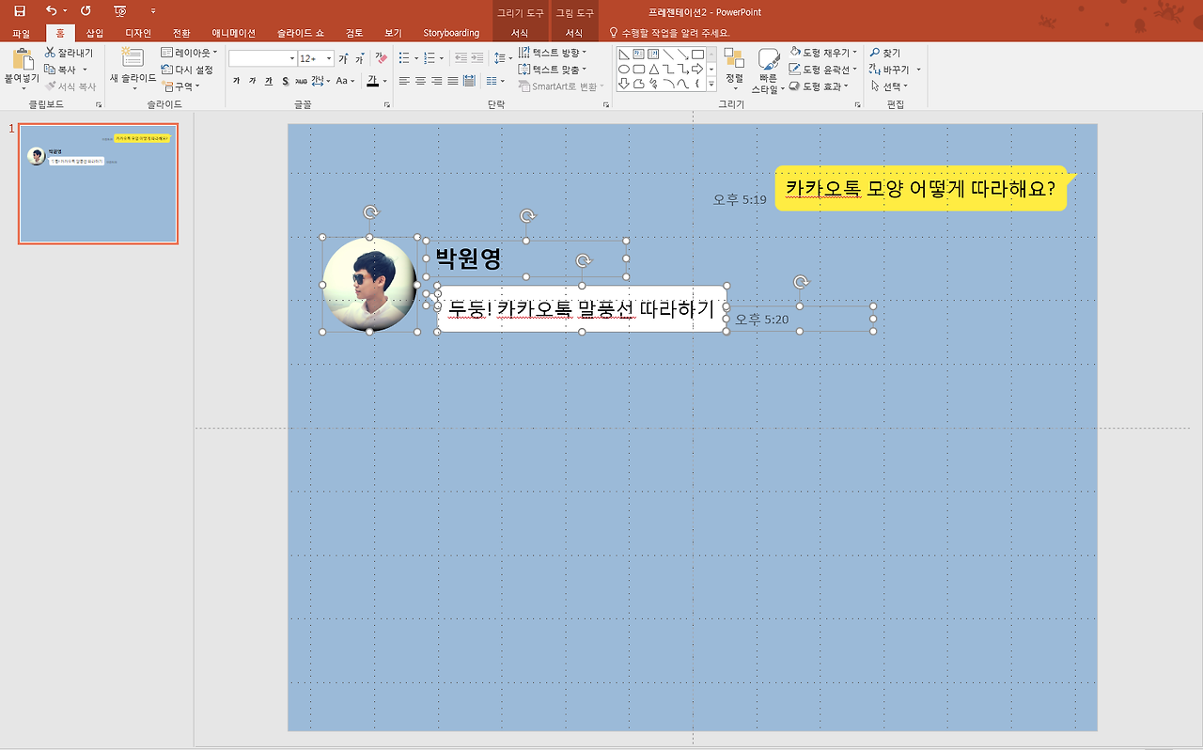Expand the shapes gallery with the More arrow
1203x750 pixels.
click(711, 85)
